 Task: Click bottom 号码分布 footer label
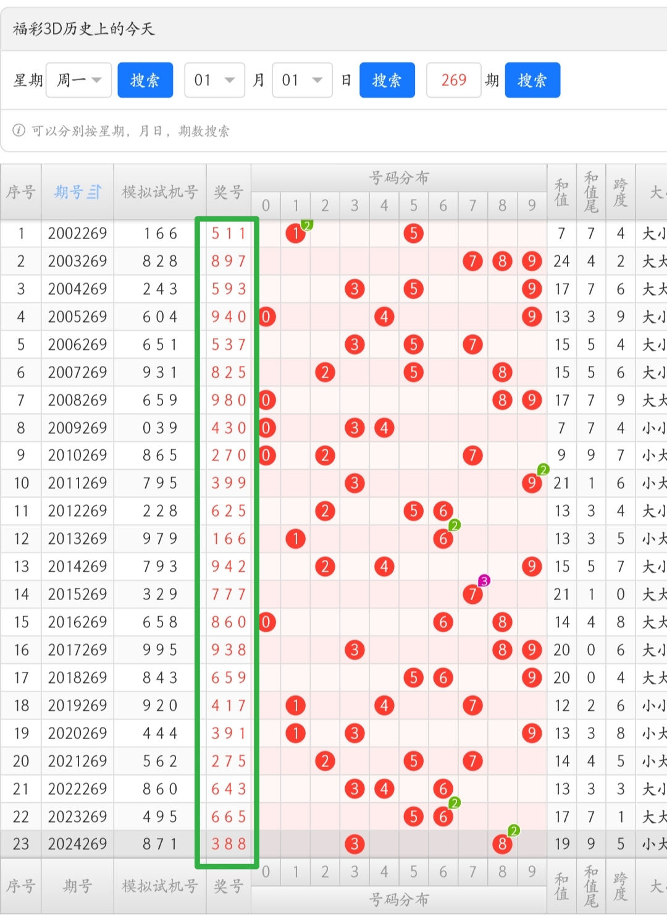pyautogui.click(x=399, y=900)
